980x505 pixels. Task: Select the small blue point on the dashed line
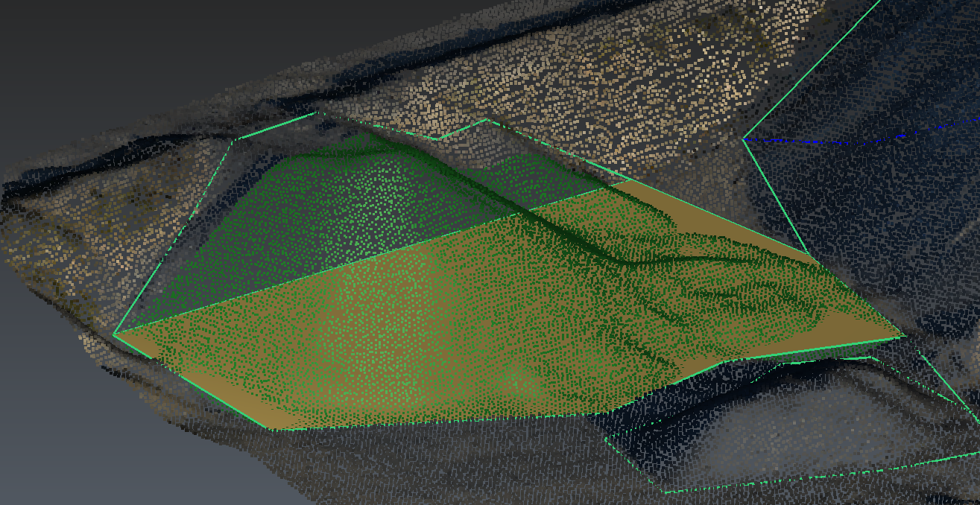pyautogui.click(x=904, y=136)
